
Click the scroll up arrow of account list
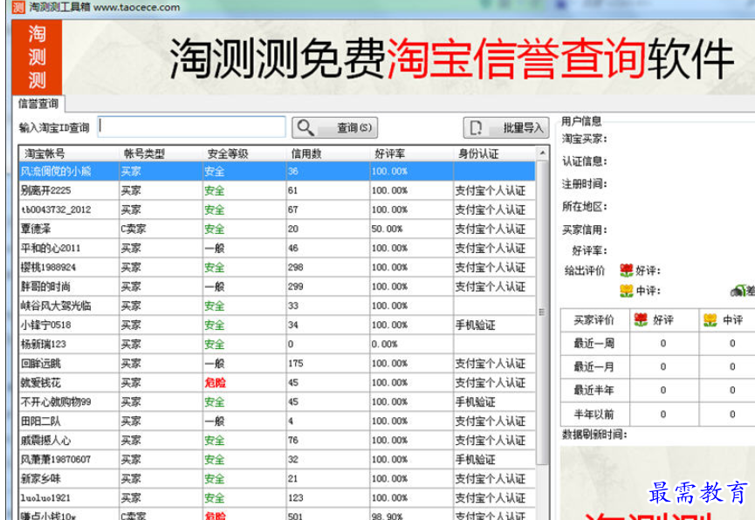tap(542, 153)
